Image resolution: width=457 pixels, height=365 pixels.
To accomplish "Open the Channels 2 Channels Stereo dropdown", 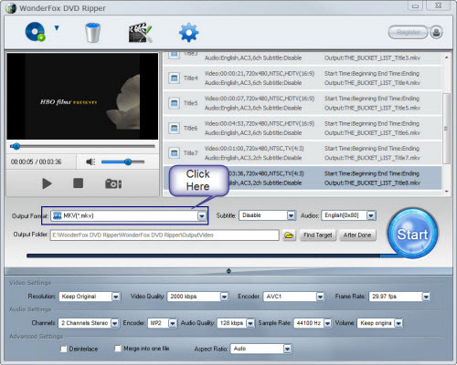I will click(114, 323).
